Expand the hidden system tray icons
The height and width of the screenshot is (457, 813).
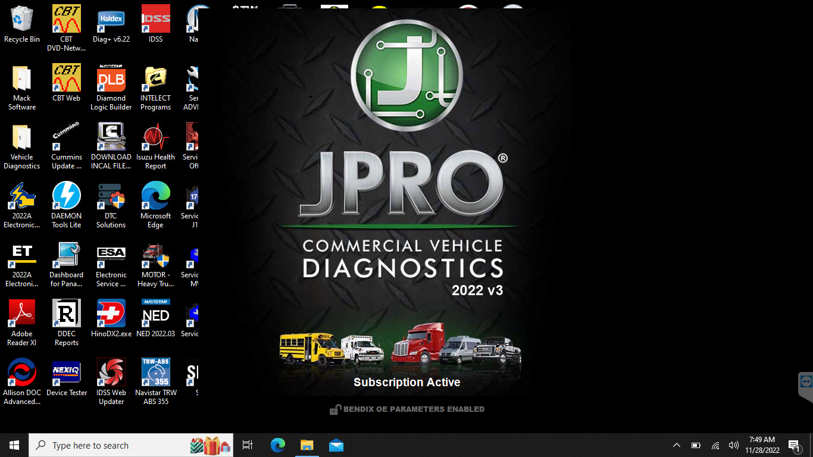point(676,445)
